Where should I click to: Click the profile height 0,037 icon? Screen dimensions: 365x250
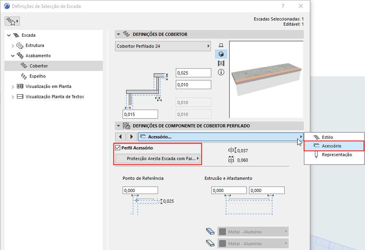(232, 150)
